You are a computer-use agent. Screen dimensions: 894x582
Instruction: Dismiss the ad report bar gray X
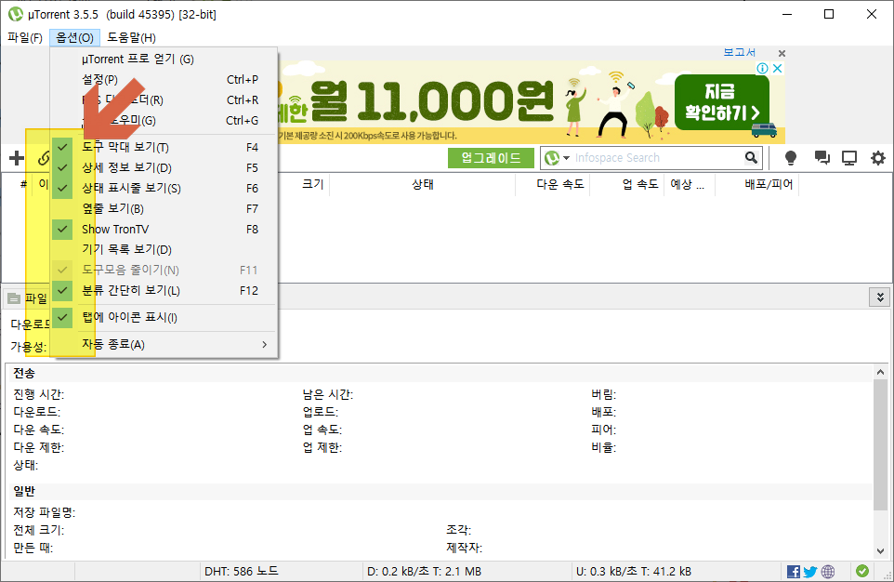tap(782, 53)
